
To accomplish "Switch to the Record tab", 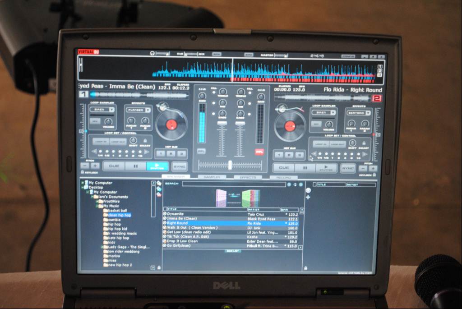I will point(283,177).
